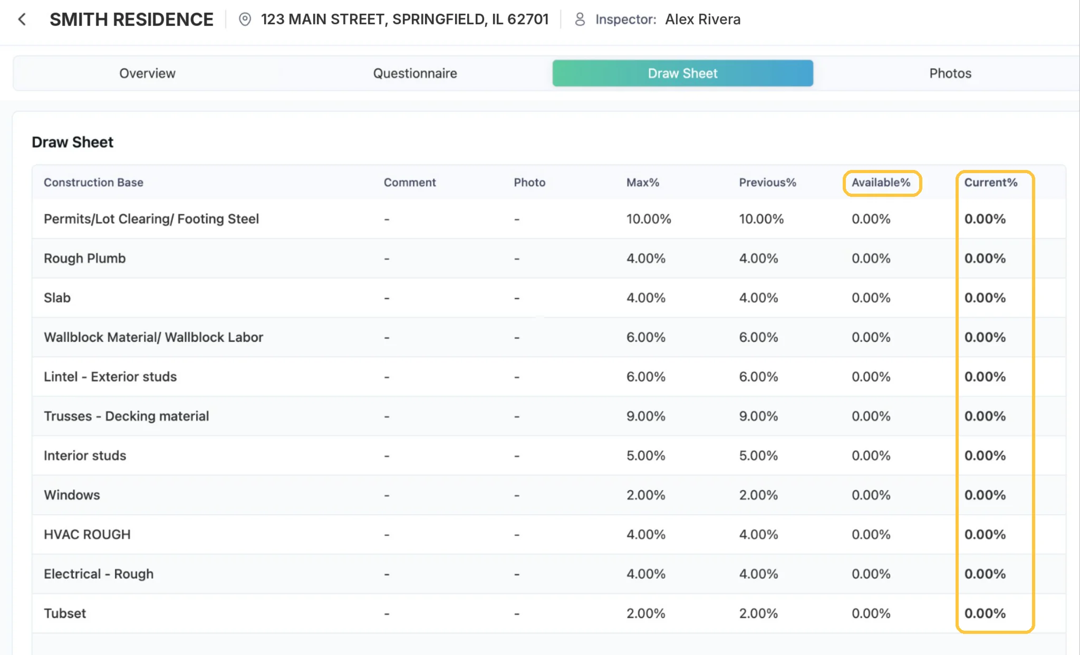Click Wallblock Material/ Wallblock Labor row
The height and width of the screenshot is (655, 1080).
point(548,337)
